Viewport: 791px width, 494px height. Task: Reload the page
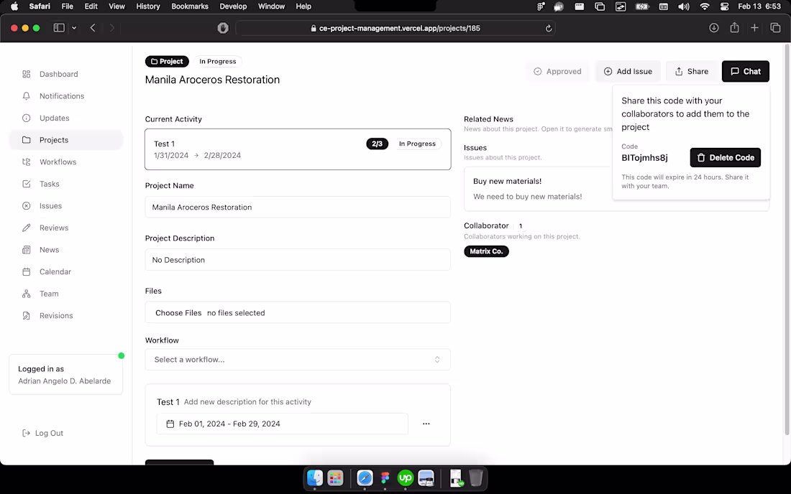549,28
